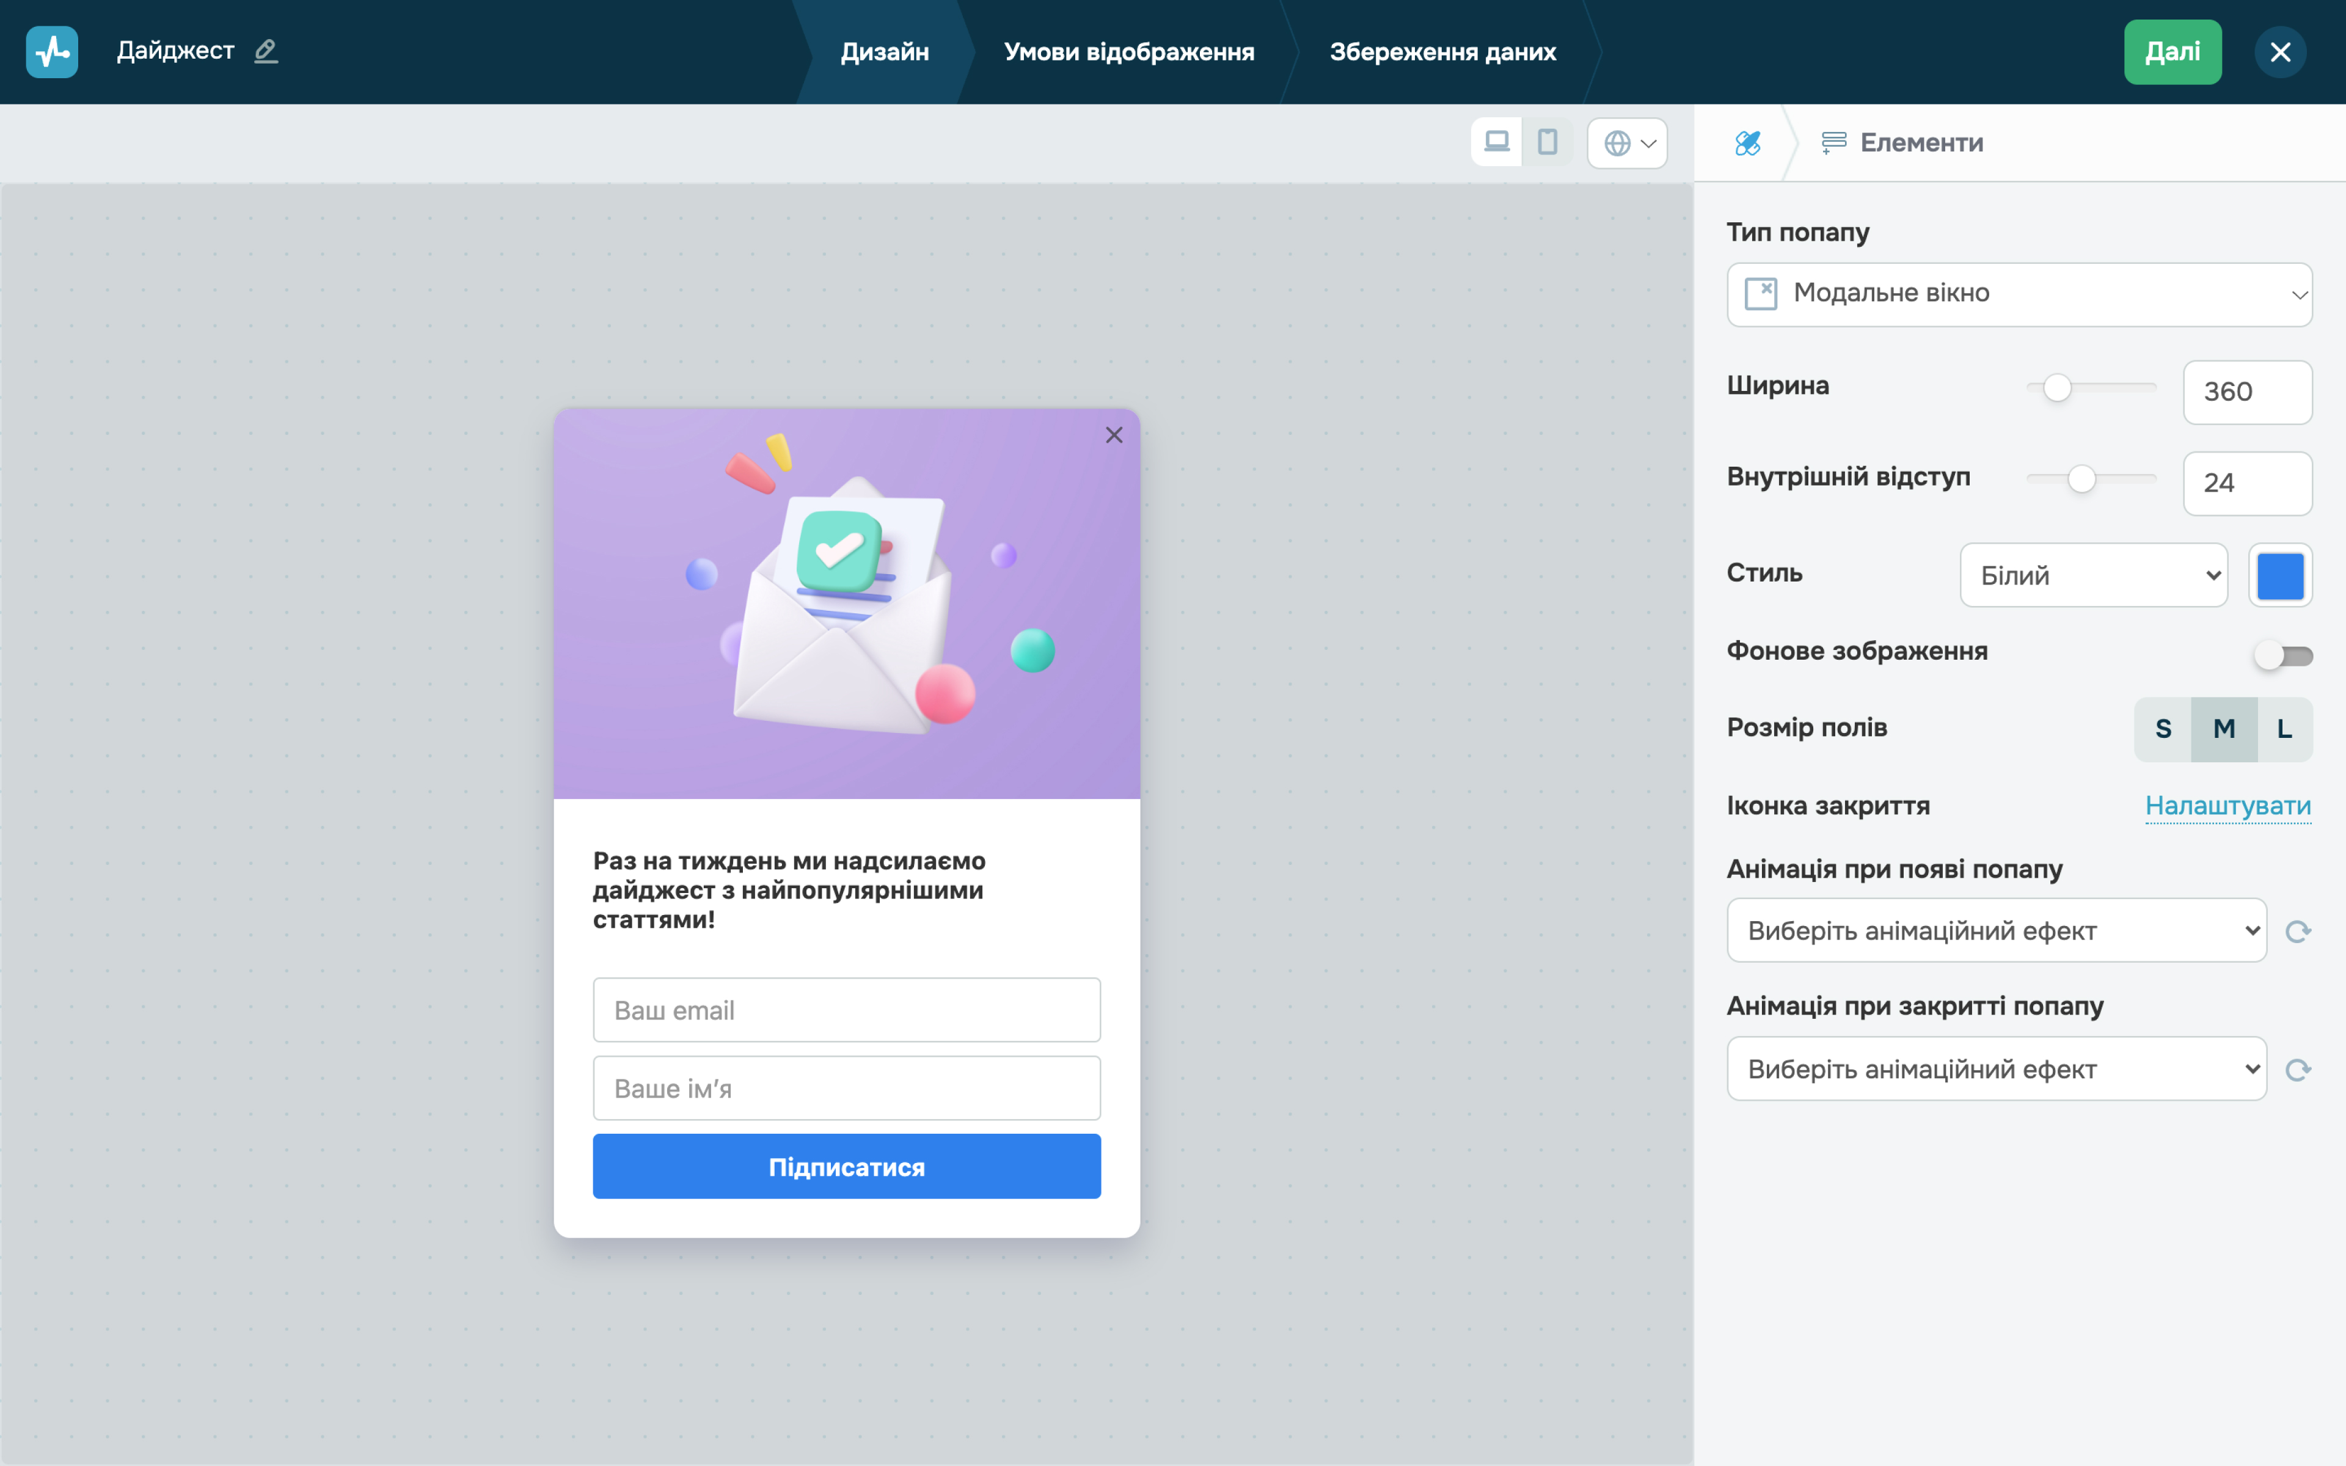This screenshot has width=2346, height=1466.
Task: Adjust the Внутрішній відступ slider handle
Action: 2081,479
